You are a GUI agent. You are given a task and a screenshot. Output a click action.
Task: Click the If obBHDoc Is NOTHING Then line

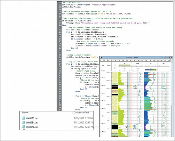tap(77, 21)
